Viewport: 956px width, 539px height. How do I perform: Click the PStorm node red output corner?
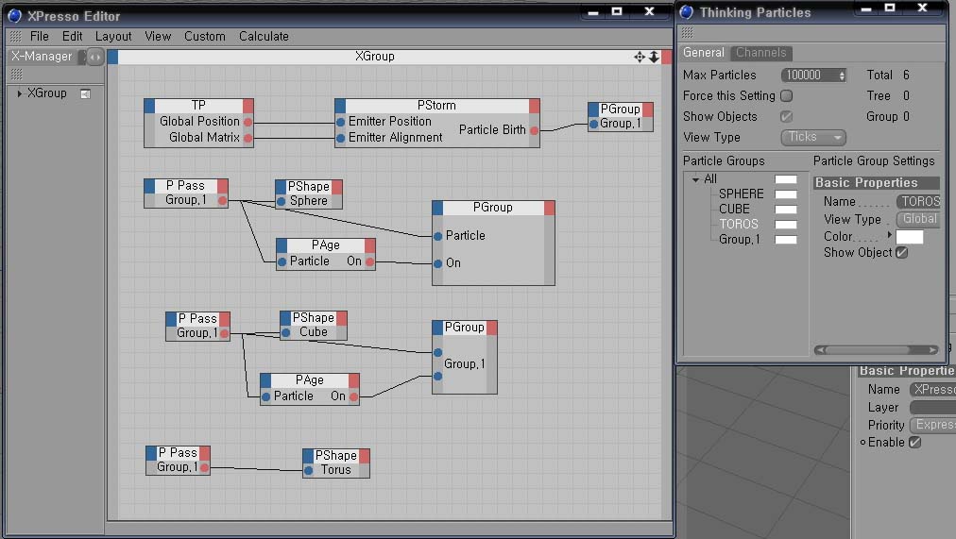pyautogui.click(x=534, y=106)
